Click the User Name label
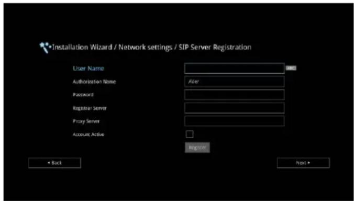Image resolution: width=354 pixels, height=201 pixels. click(88, 69)
